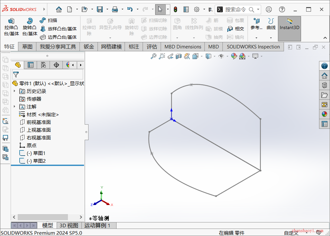Open the Appearances task pane color ball icon
The width and height of the screenshot is (330, 236).
tap(324, 114)
